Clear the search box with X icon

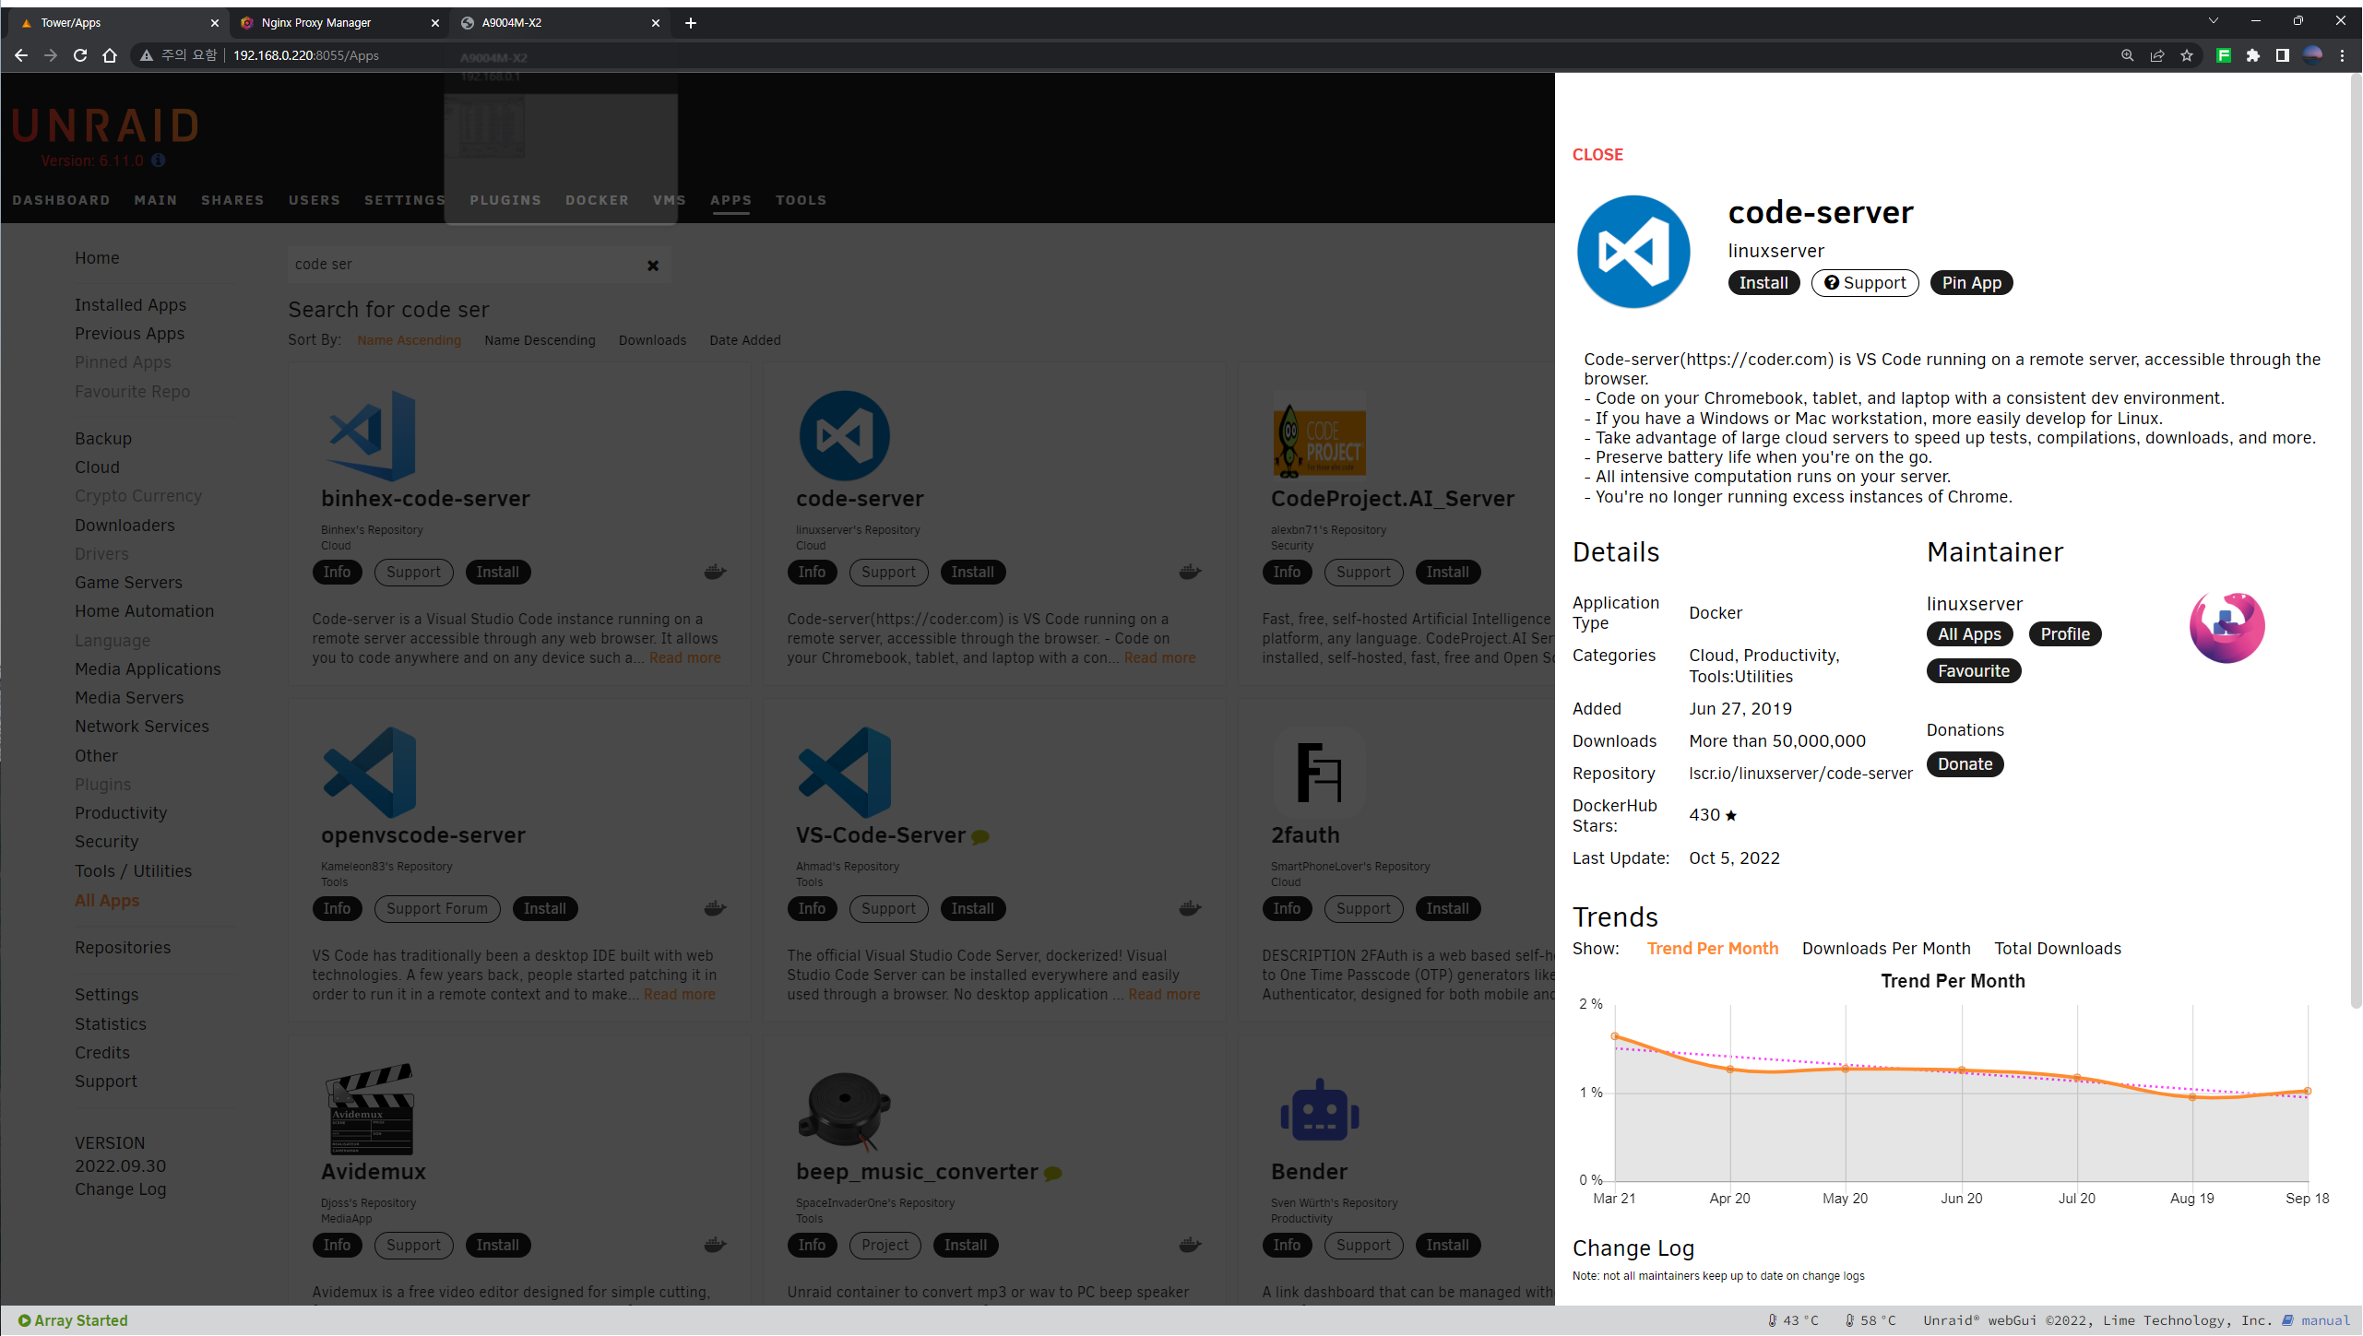[x=653, y=266]
